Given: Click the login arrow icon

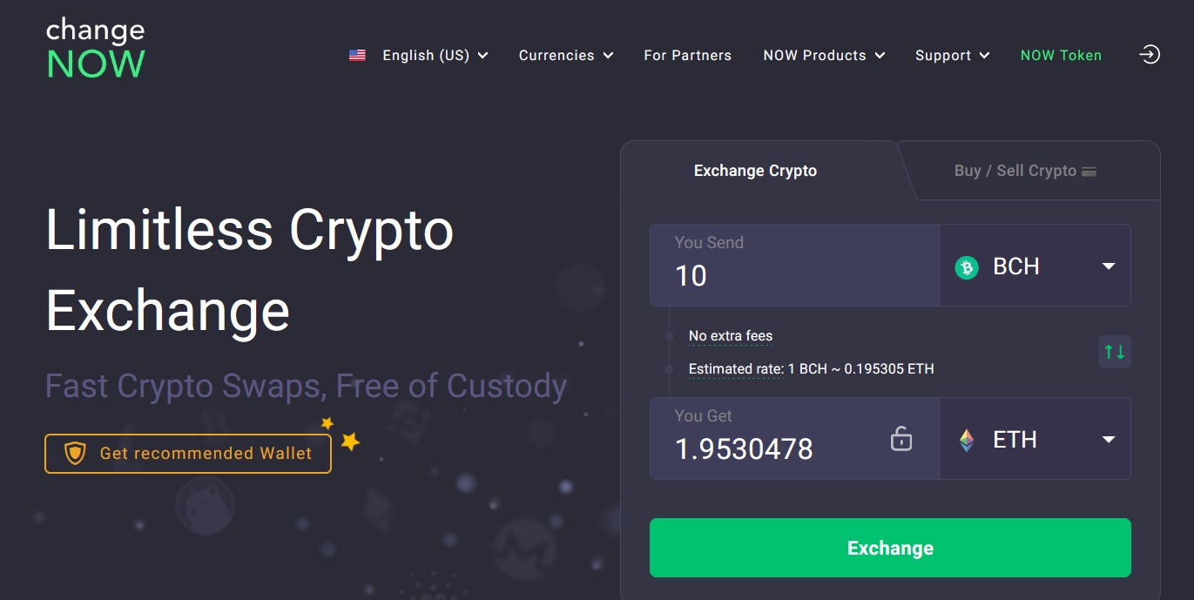Looking at the screenshot, I should 1150,55.
